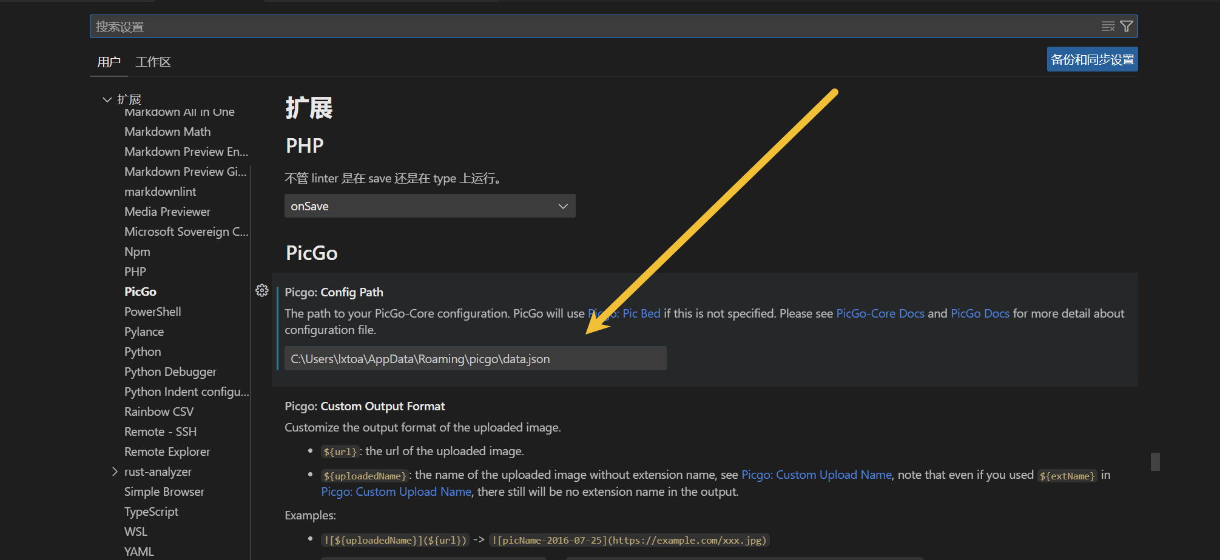
Task: Select Markdown Math in the tree
Action: click(167, 132)
